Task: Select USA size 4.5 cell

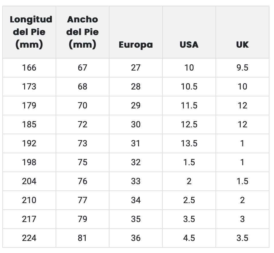Action: (189, 238)
